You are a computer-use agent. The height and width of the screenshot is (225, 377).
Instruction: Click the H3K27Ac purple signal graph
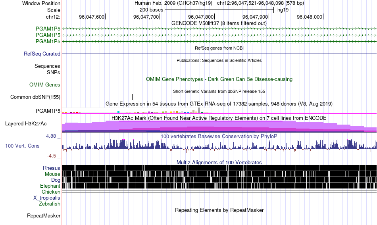(x=219, y=127)
